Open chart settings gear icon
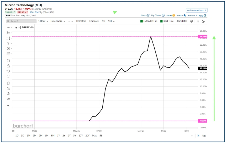The width and height of the screenshot is (226, 143). coord(192,21)
